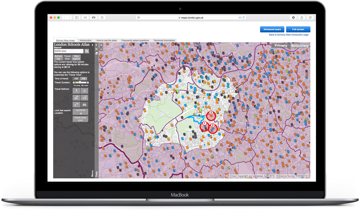This screenshot has height=211, width=359.
Task: Zoom in the map with plus button
Action: (101, 45)
